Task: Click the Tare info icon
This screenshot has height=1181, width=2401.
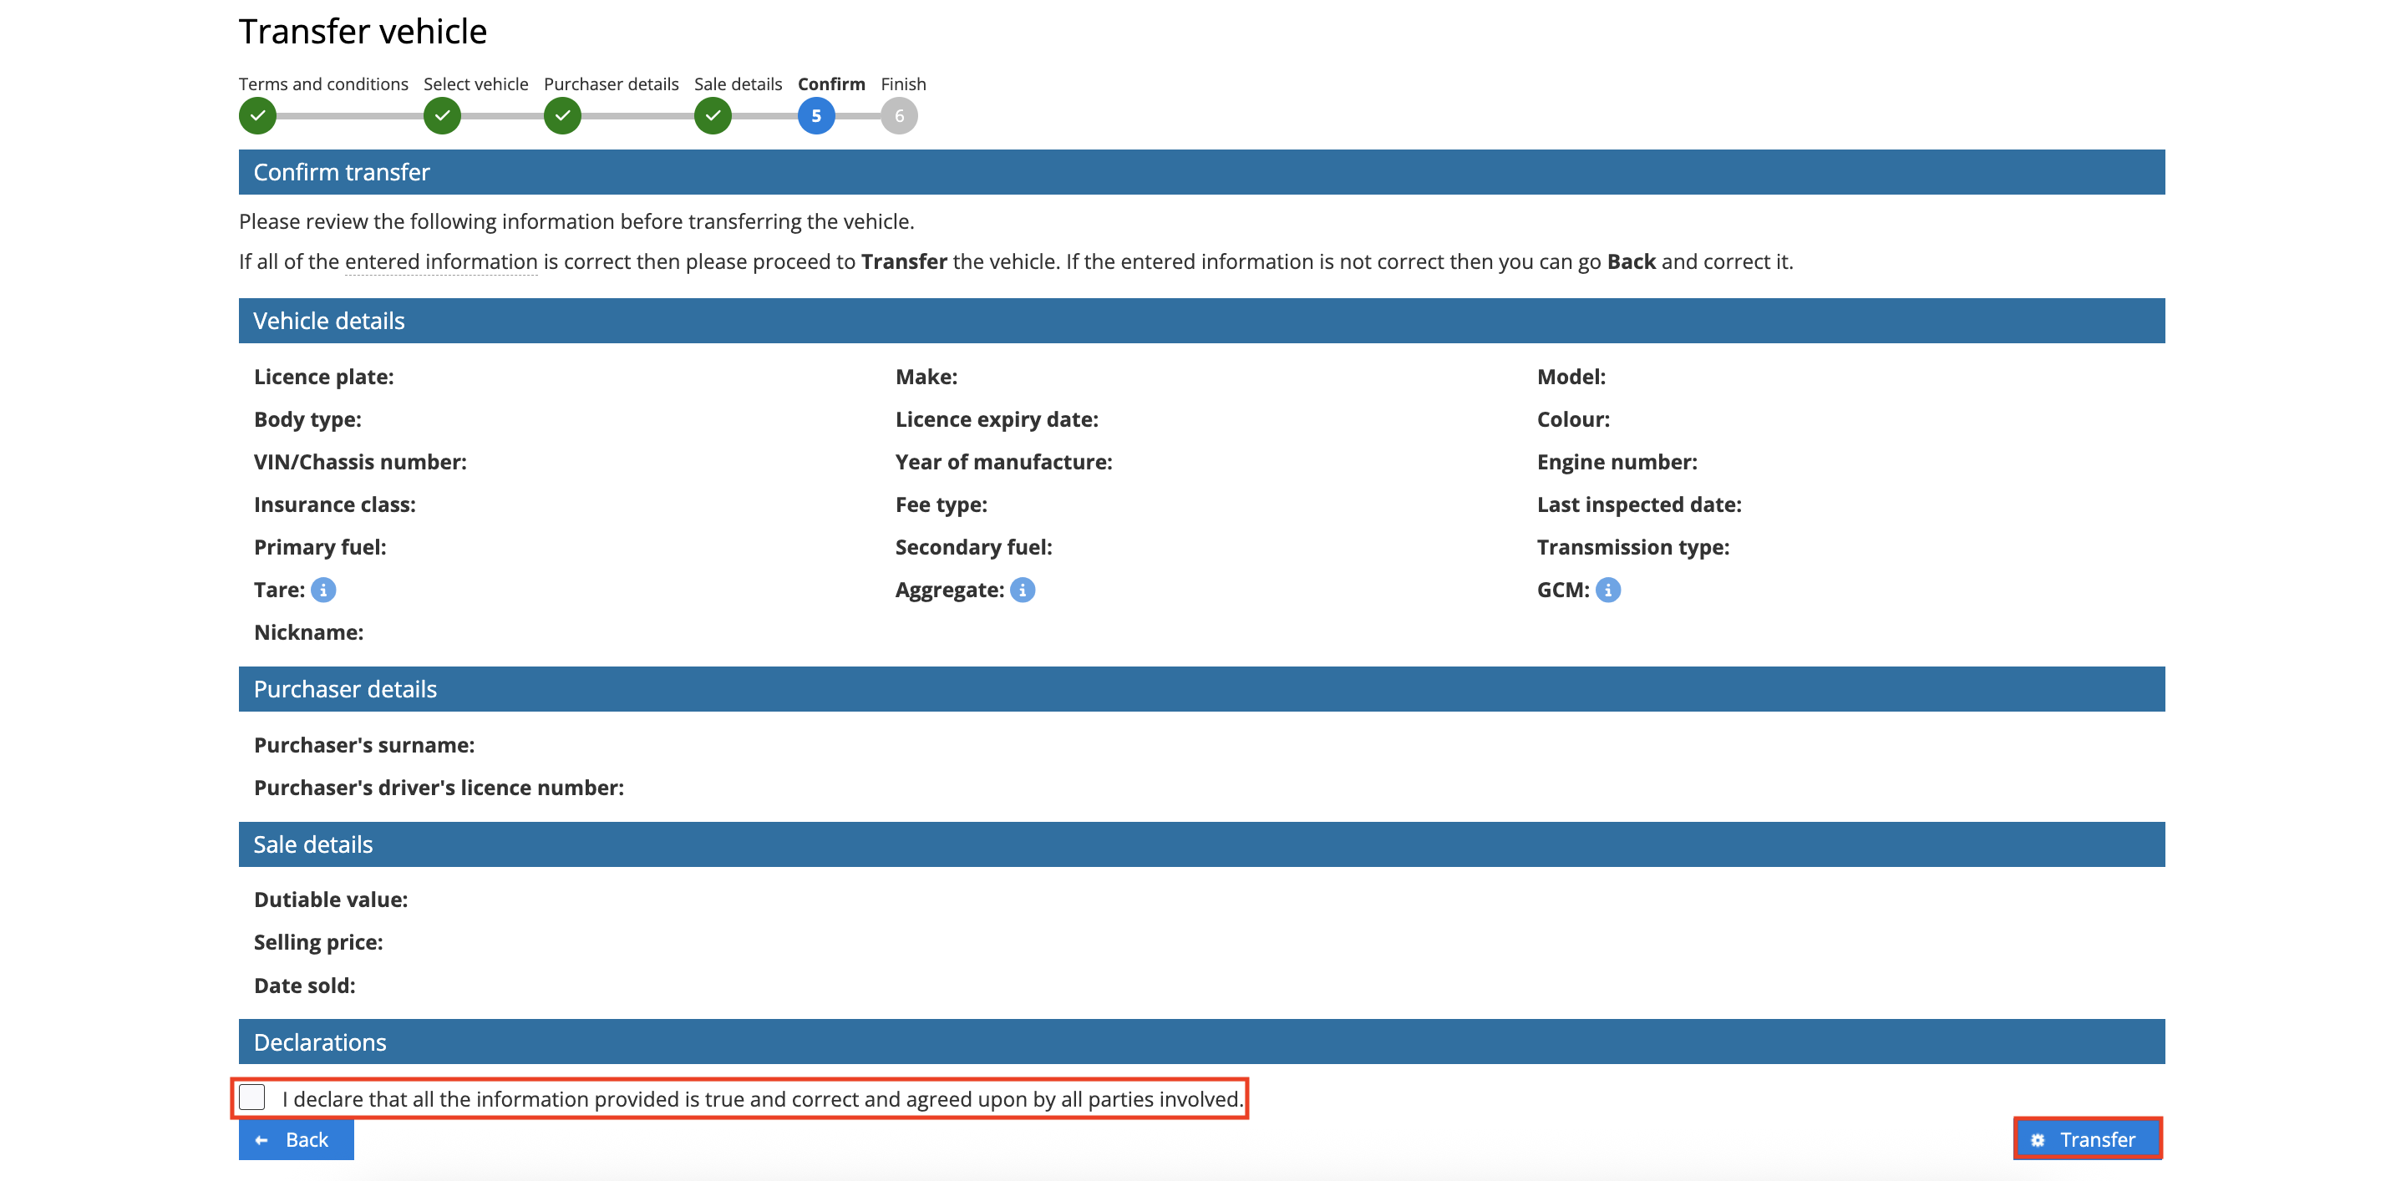Action: click(323, 590)
